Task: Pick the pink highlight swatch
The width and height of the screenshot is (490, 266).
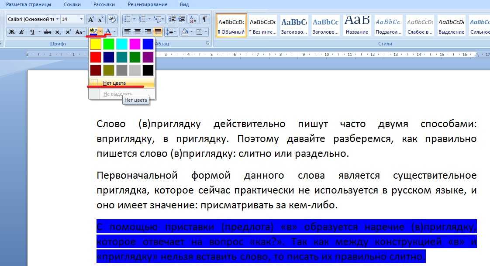Action: [135, 44]
